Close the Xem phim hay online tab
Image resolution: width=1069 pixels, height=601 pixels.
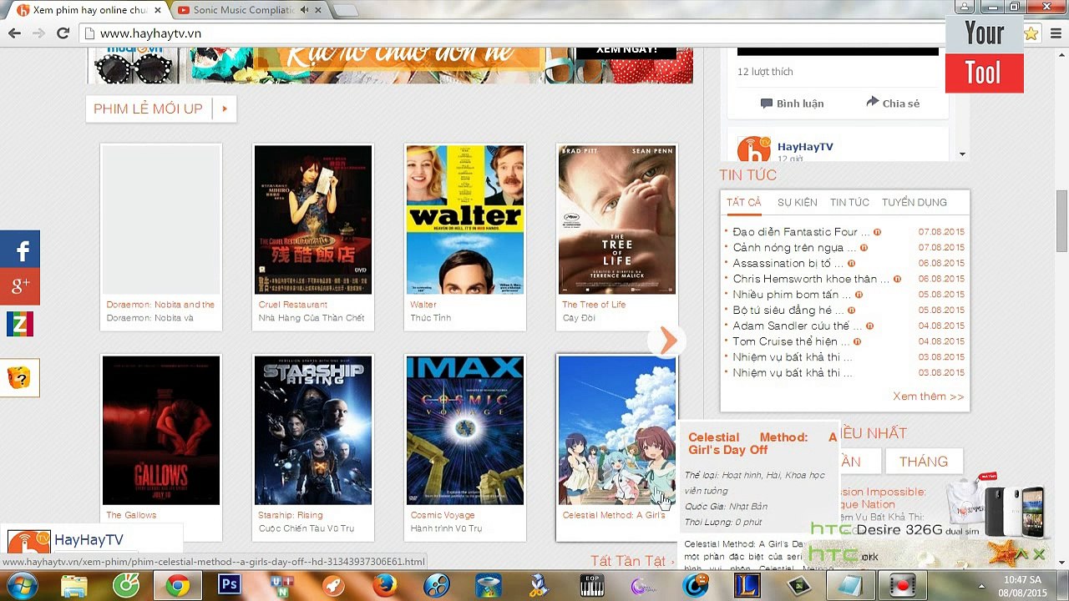(157, 10)
